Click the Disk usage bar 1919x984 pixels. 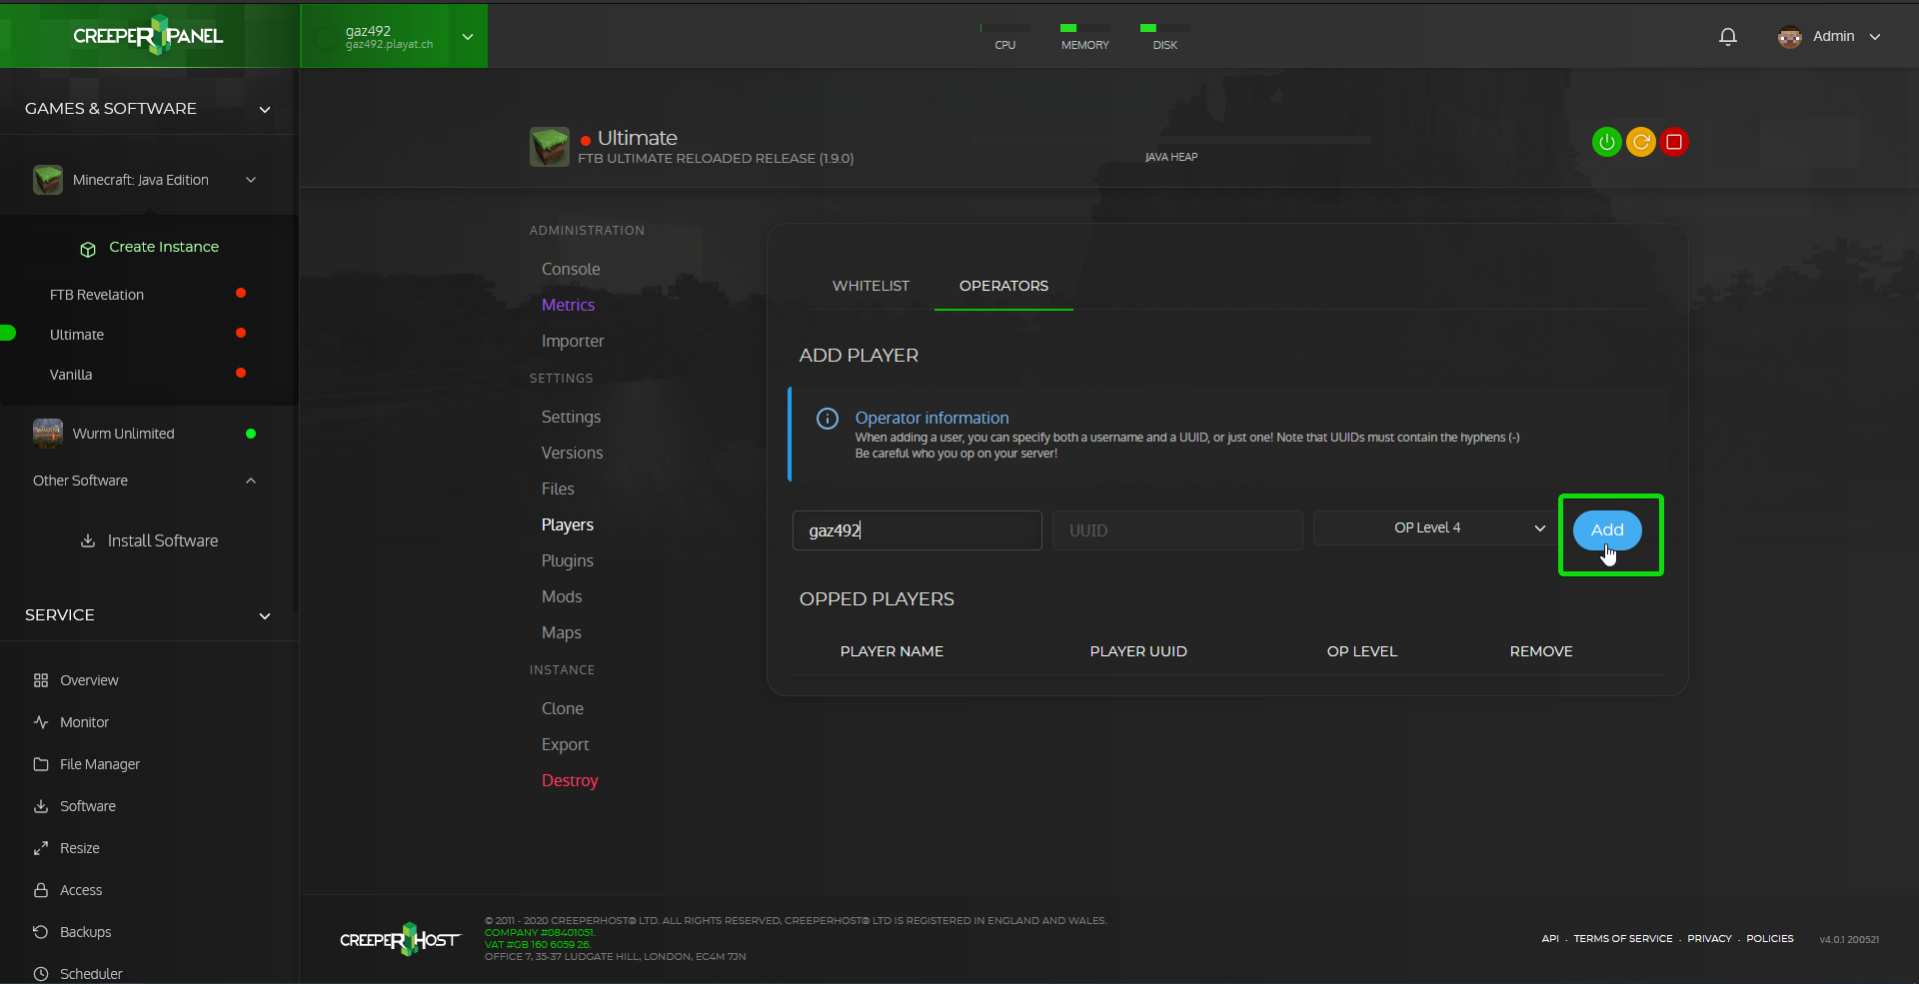pyautogui.click(x=1165, y=28)
